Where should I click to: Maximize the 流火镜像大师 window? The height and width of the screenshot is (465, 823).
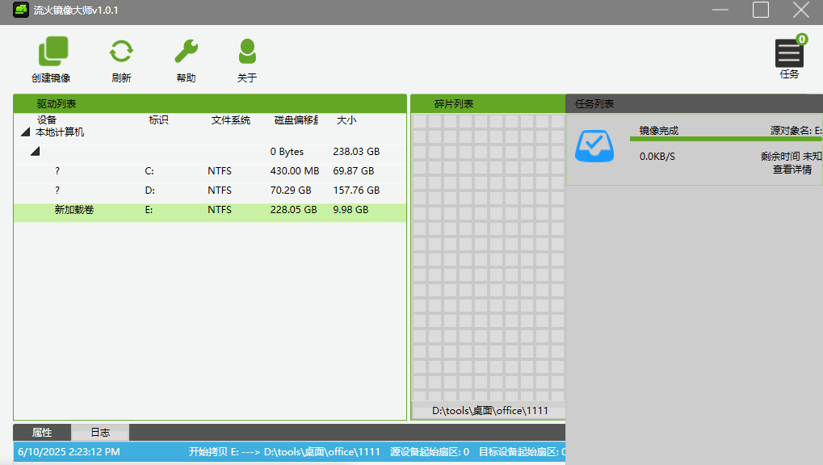coord(761,10)
